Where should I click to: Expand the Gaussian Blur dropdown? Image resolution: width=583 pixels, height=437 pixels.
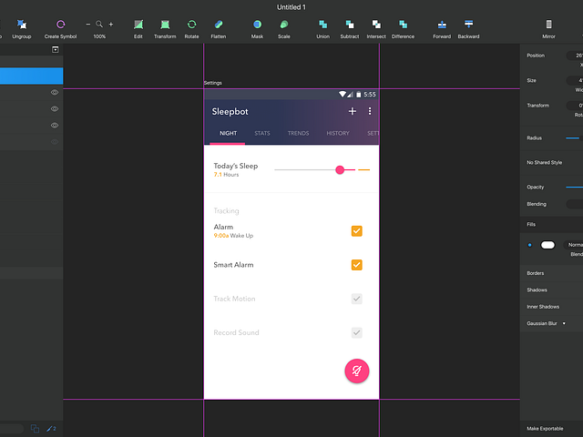click(x=564, y=323)
